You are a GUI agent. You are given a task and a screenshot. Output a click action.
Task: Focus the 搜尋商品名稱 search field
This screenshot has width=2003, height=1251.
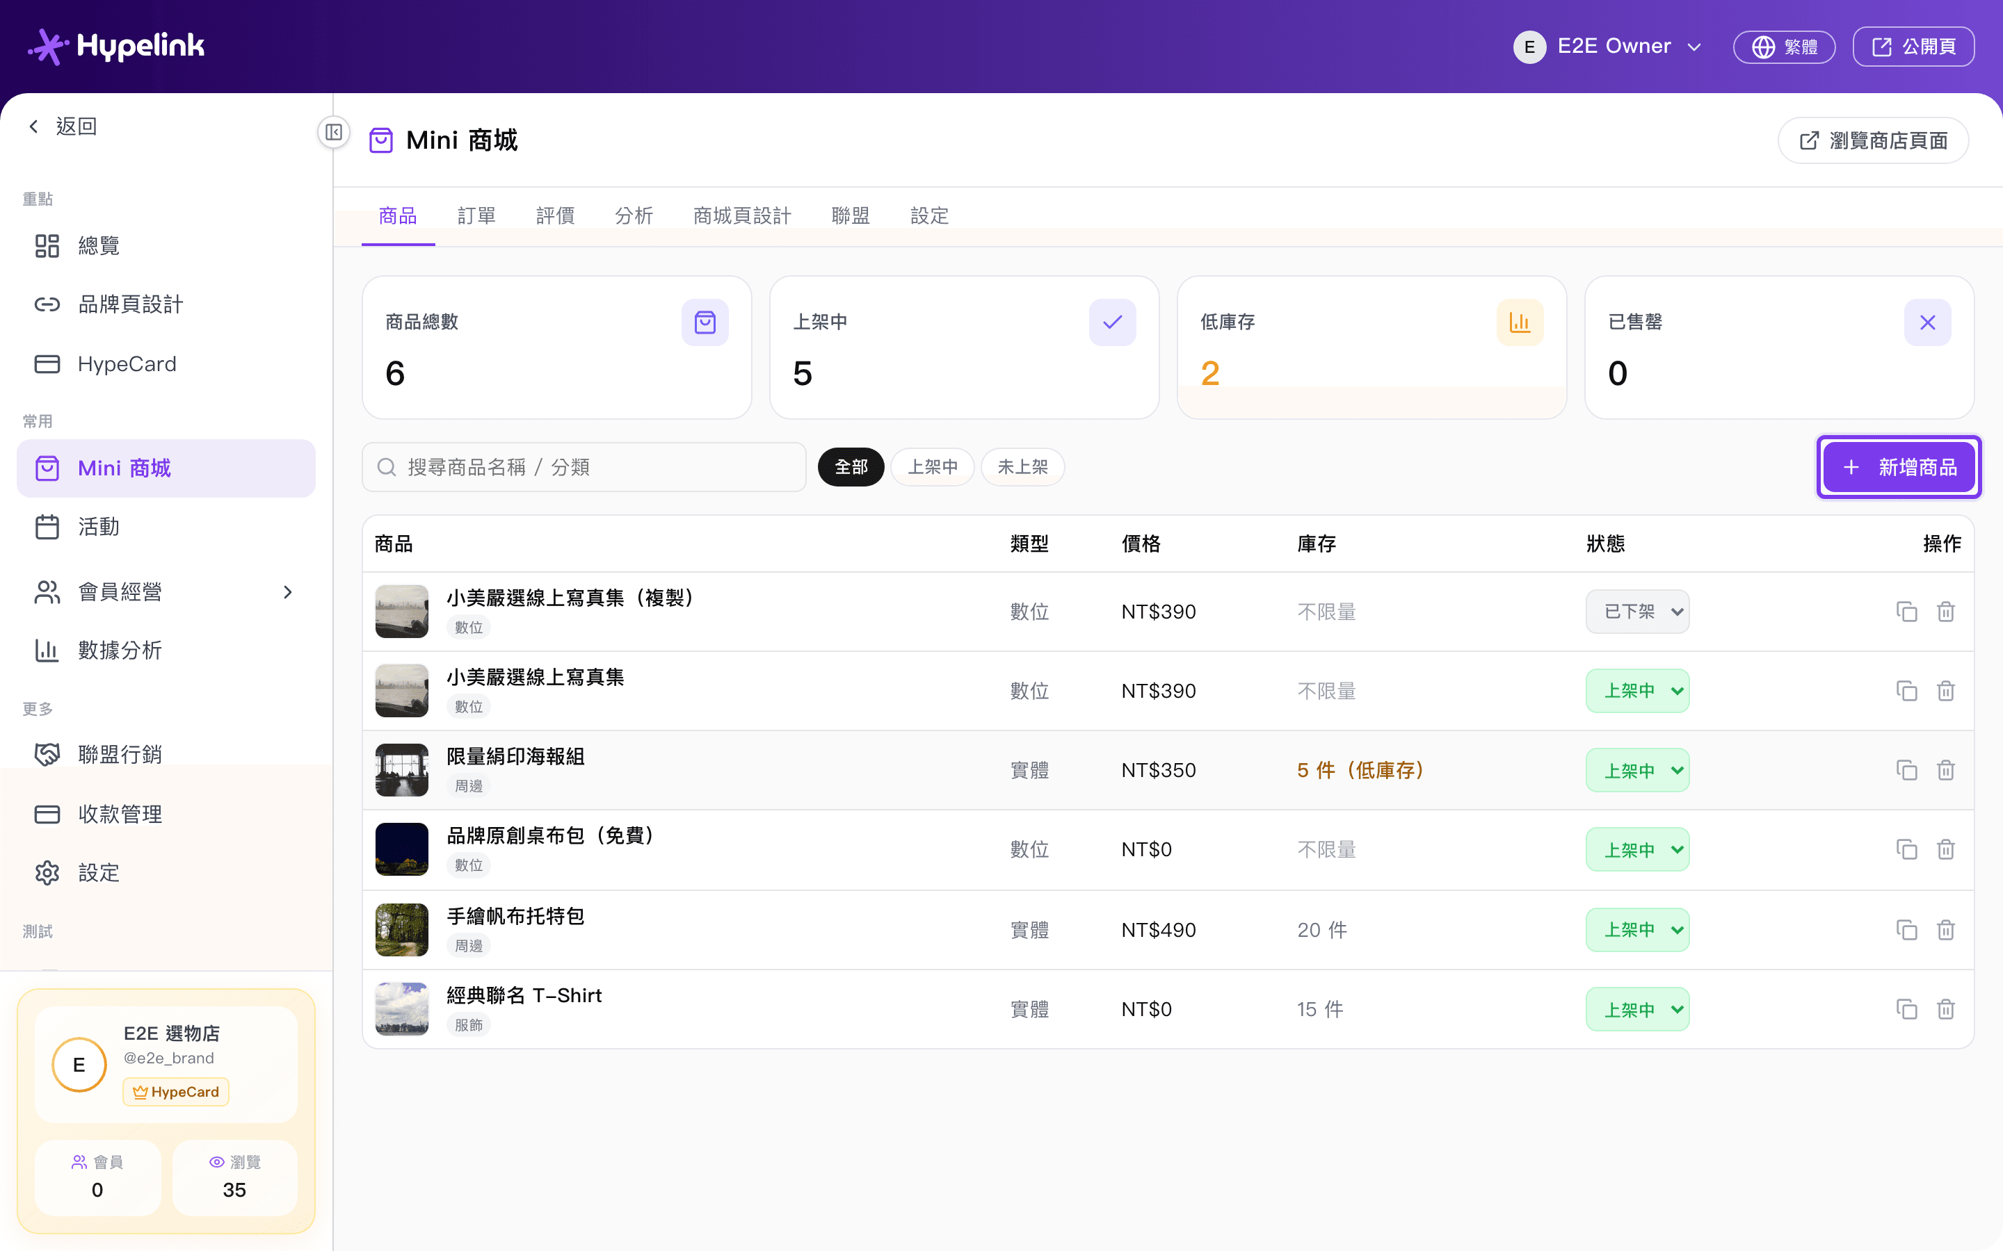coord(584,468)
